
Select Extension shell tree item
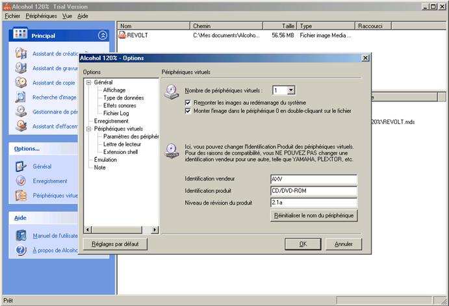pyautogui.click(x=120, y=152)
